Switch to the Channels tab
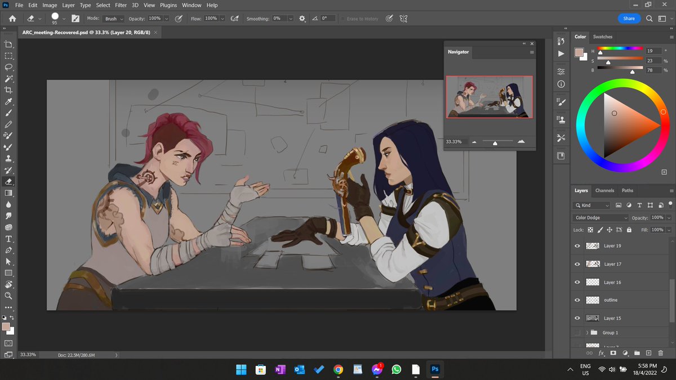 point(604,190)
